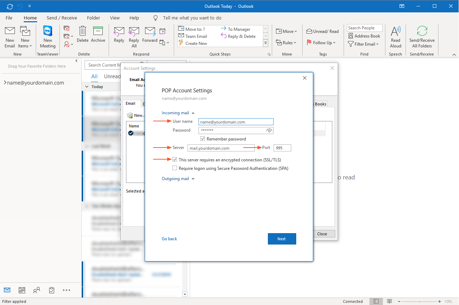Click the Port number input field

282,148
